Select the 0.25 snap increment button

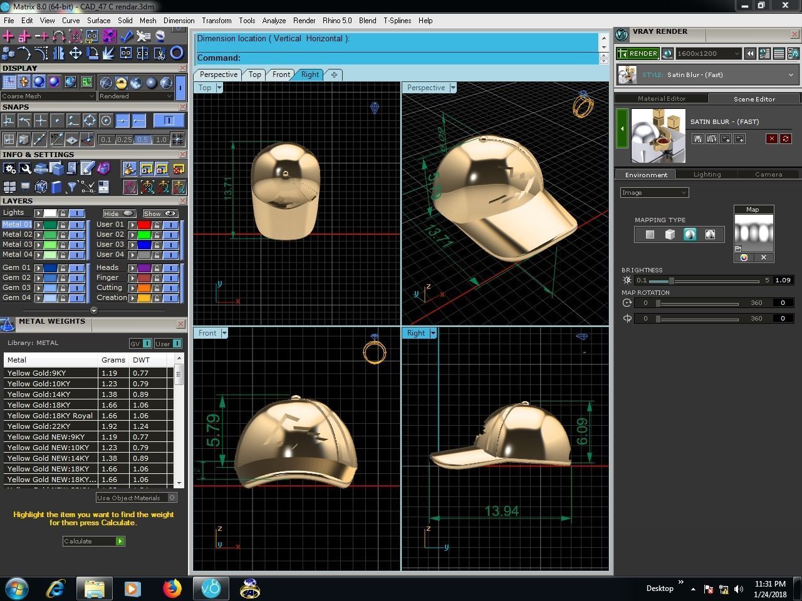point(125,140)
